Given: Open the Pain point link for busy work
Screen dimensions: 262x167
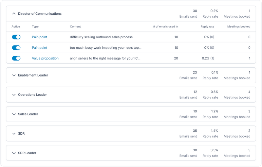Looking at the screenshot, I should 40,48.
